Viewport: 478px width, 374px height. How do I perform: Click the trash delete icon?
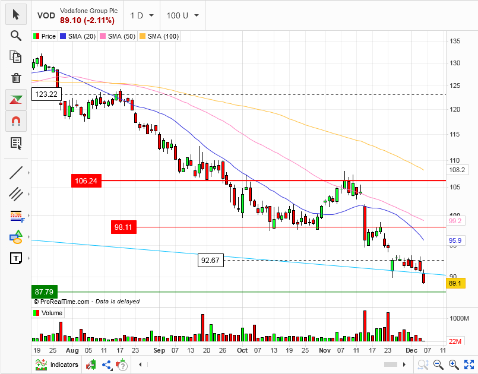point(16,78)
